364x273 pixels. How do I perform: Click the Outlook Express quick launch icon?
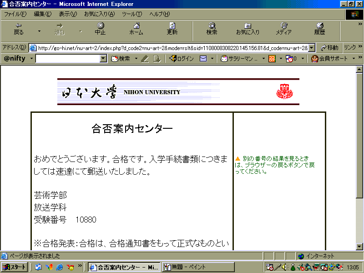[x=38, y=267]
